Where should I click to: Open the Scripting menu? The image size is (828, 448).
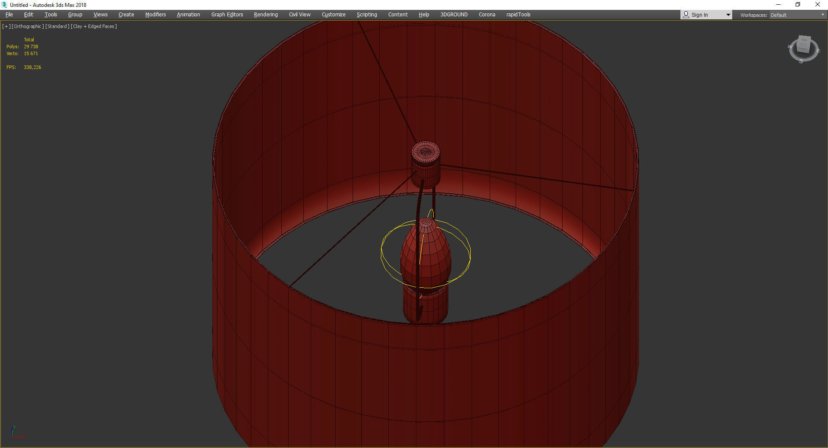click(x=367, y=15)
